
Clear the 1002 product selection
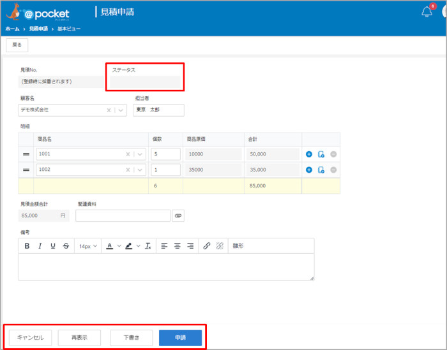pyautogui.click(x=128, y=170)
